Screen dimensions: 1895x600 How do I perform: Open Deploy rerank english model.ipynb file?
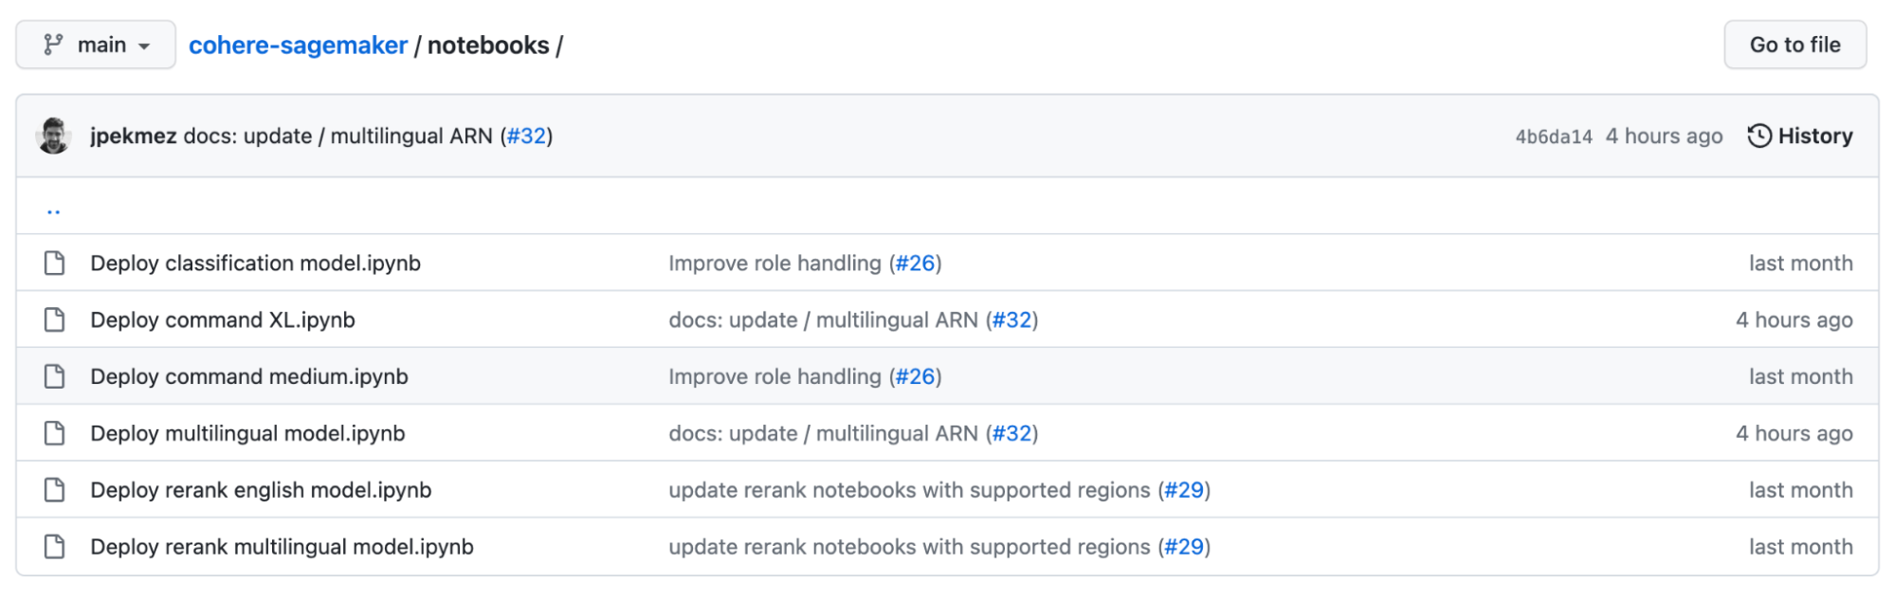coord(261,490)
